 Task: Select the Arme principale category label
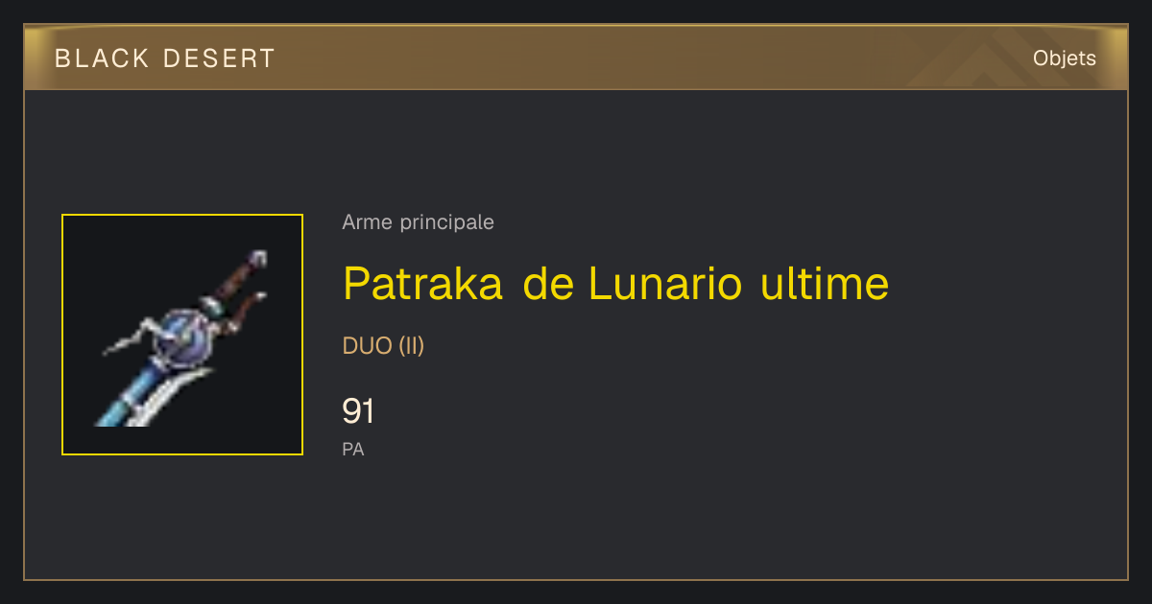point(419,222)
